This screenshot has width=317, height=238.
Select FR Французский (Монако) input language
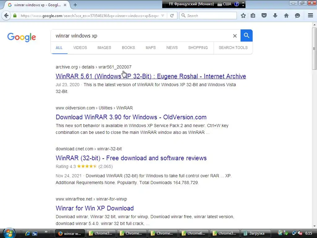[191, 4]
